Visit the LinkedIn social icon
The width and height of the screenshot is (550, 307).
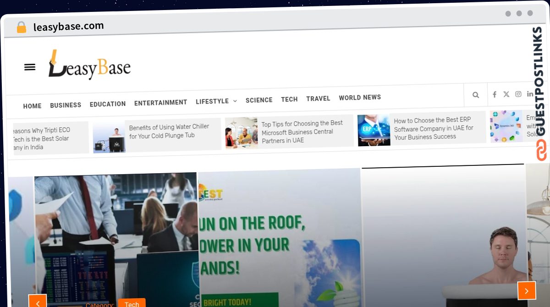coord(530,94)
